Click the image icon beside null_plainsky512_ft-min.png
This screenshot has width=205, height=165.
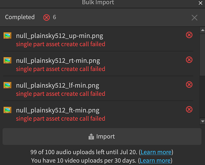(x=7, y=110)
